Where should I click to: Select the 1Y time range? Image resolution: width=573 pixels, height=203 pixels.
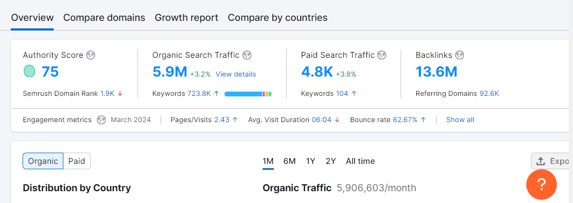[310, 161]
